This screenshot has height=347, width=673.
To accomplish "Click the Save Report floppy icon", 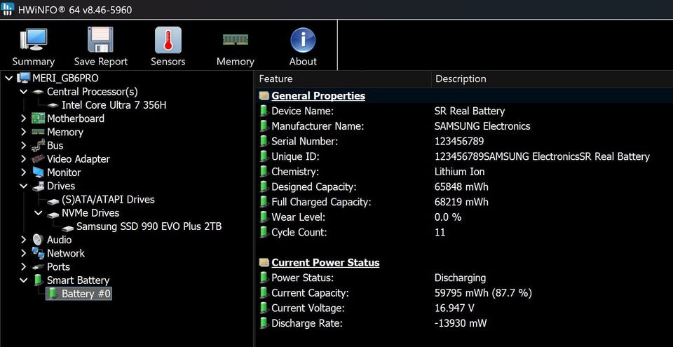I will click(x=100, y=40).
